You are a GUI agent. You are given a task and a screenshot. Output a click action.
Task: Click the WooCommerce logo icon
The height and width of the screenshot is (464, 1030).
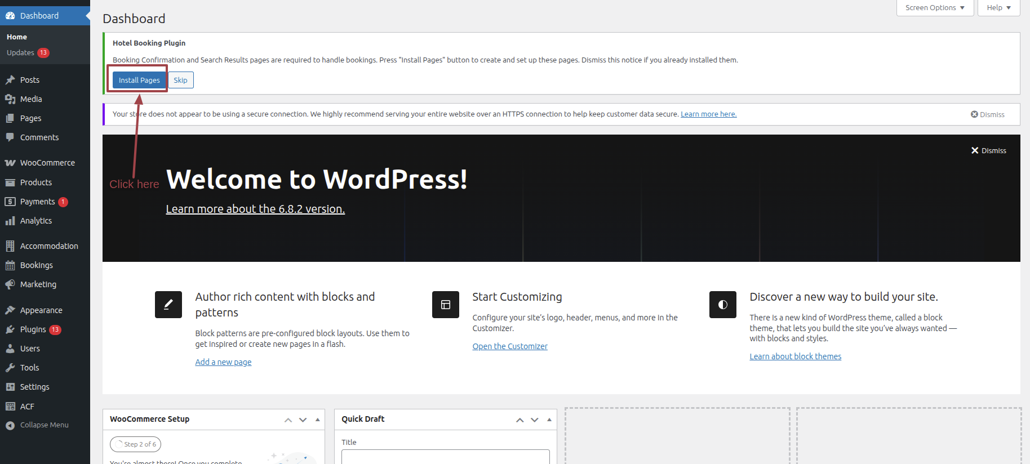point(10,163)
